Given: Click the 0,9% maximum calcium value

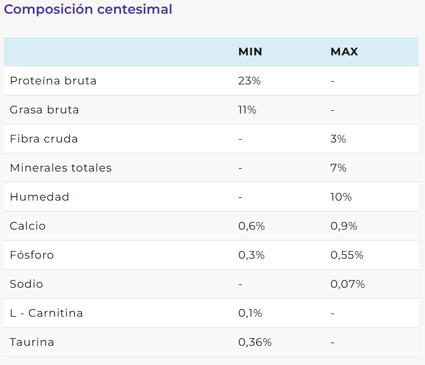Looking at the screenshot, I should click(x=344, y=226).
